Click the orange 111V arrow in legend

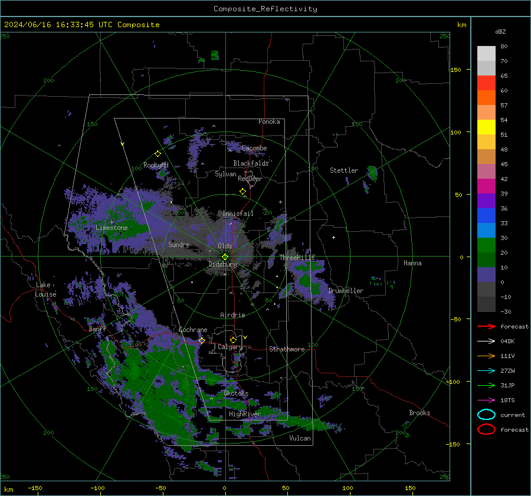(486, 356)
